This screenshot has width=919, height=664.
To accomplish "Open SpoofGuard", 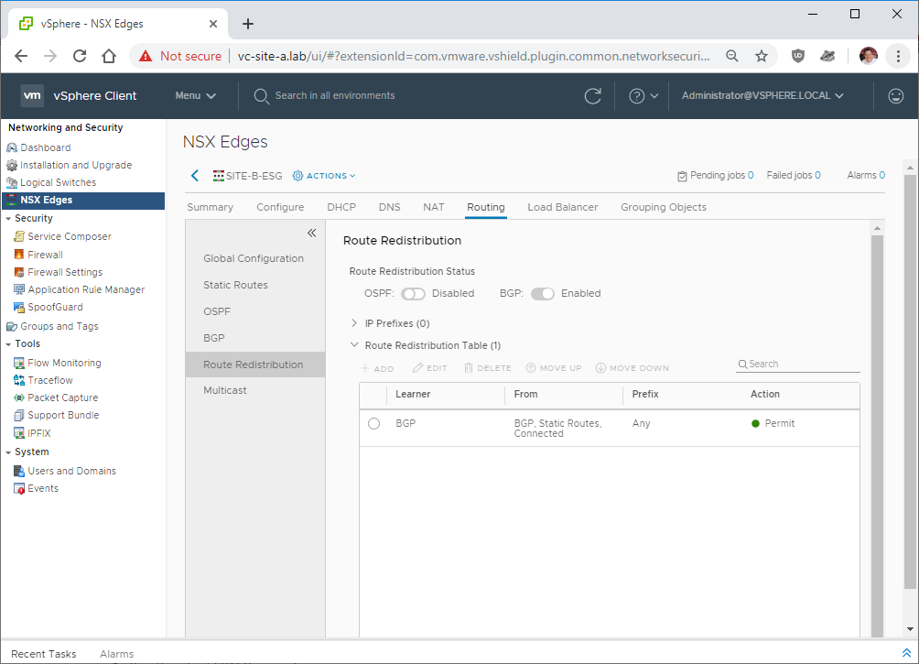I will (49, 307).
